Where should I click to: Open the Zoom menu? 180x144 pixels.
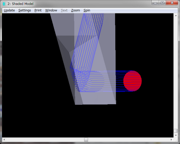(75, 10)
